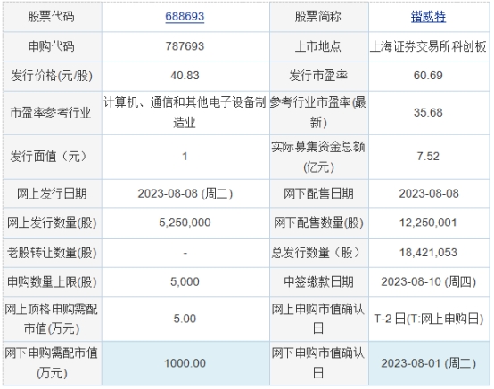Click the 股票代码 header label cell

pyautogui.click(x=52, y=16)
